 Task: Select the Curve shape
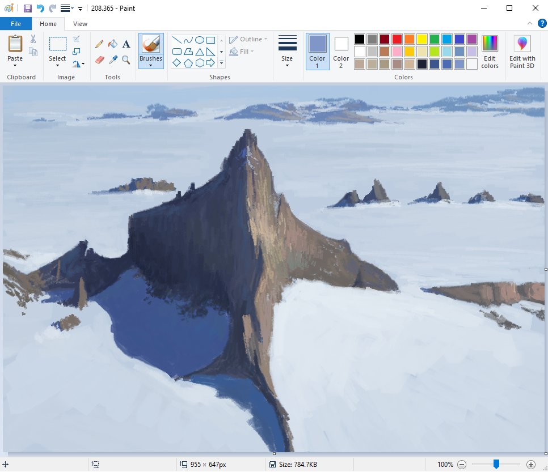188,40
